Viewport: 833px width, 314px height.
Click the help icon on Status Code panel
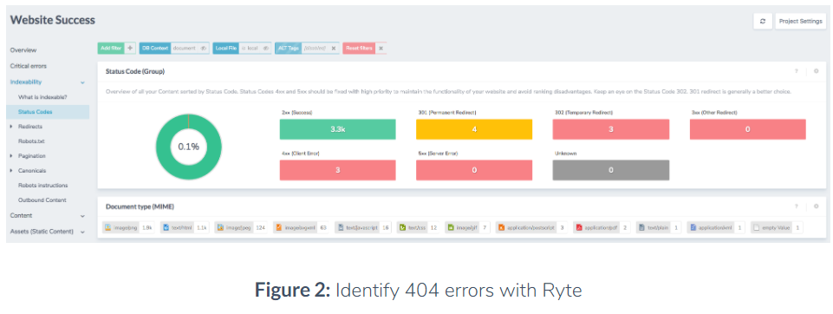(x=796, y=70)
